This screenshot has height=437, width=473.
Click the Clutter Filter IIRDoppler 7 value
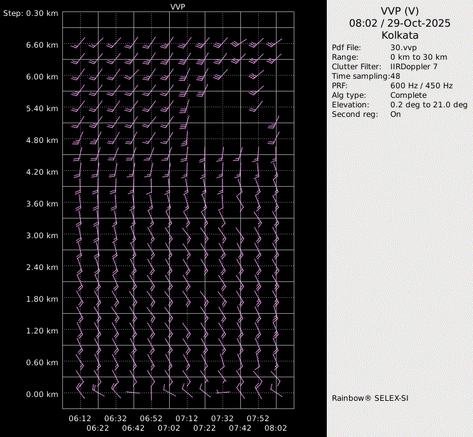(x=414, y=67)
